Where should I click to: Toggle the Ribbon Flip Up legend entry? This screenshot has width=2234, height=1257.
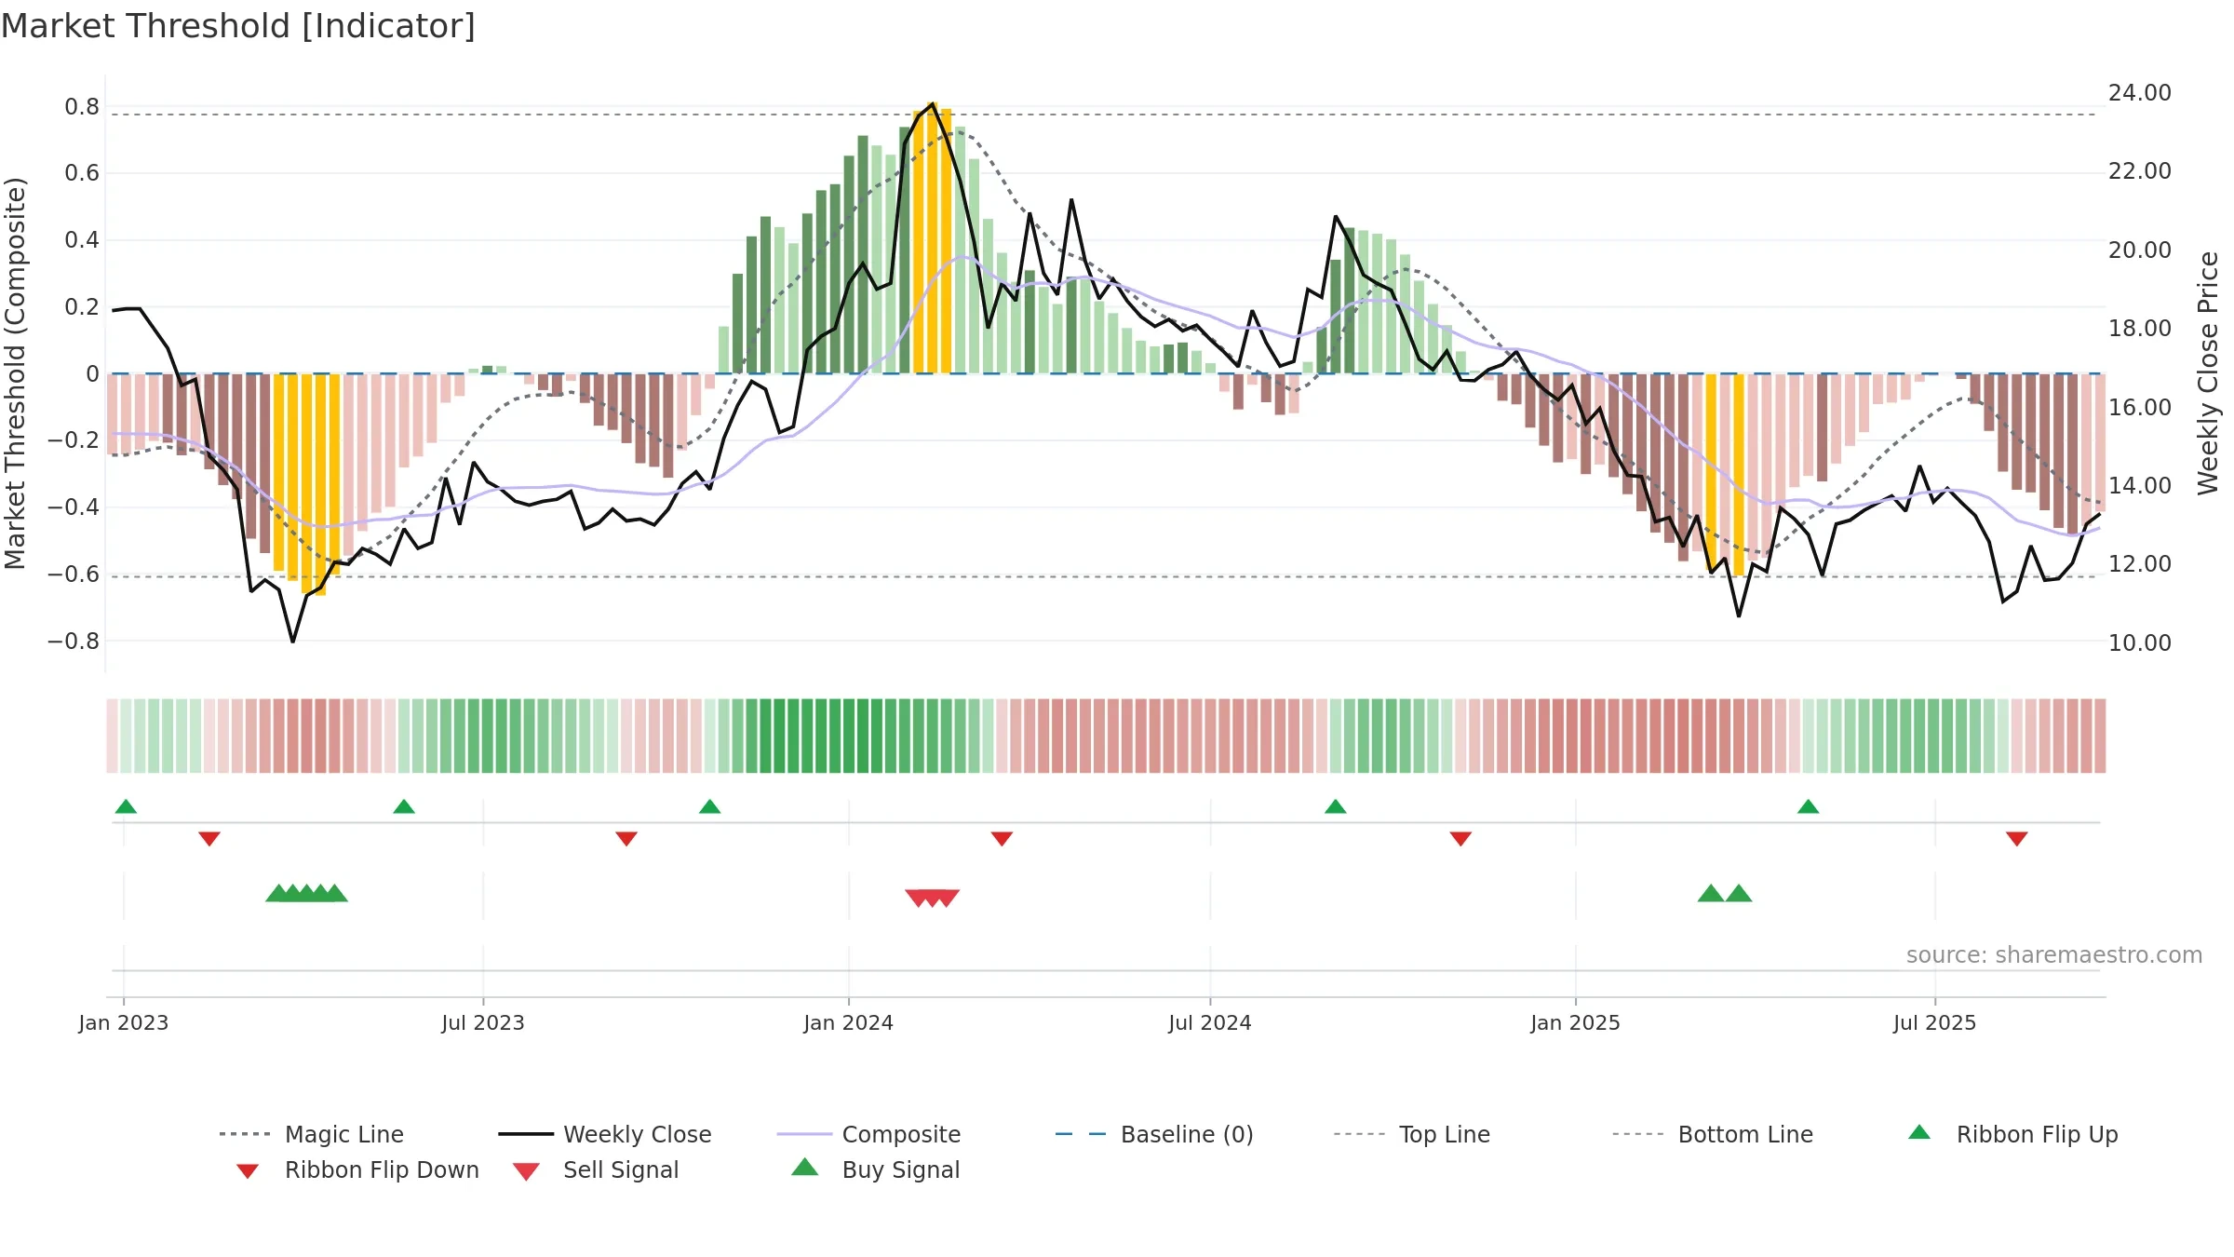pos(2012,1134)
